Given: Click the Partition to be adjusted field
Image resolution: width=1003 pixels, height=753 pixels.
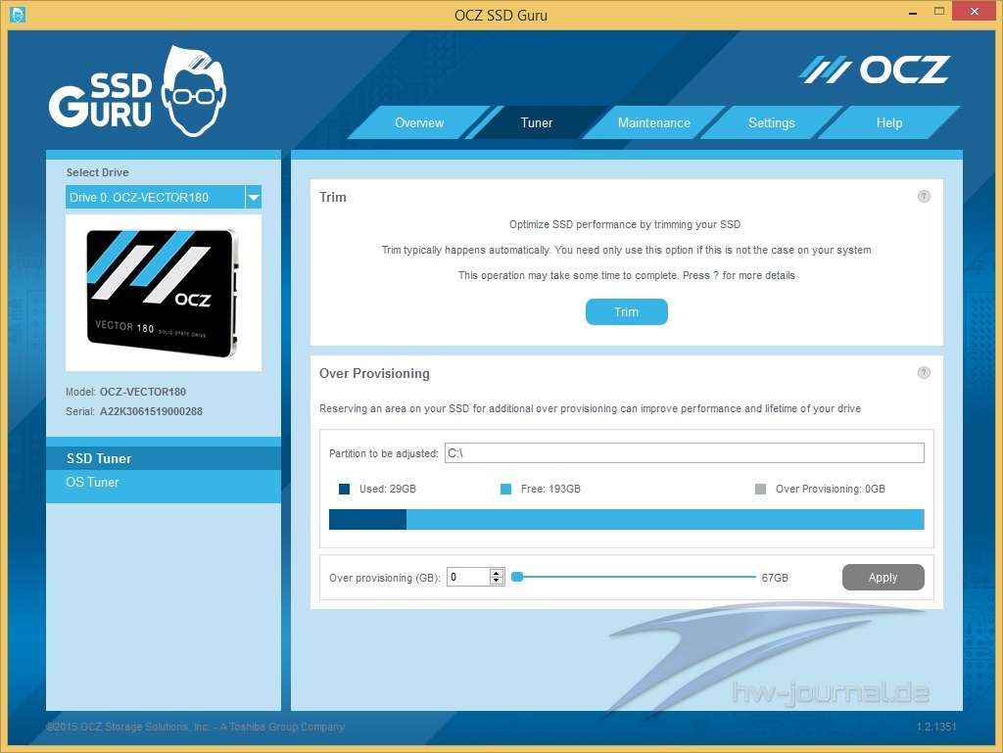Looking at the screenshot, I should (684, 453).
